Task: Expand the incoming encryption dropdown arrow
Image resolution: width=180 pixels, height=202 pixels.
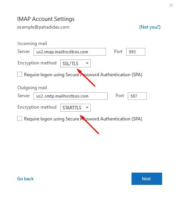Action: tap(87, 63)
